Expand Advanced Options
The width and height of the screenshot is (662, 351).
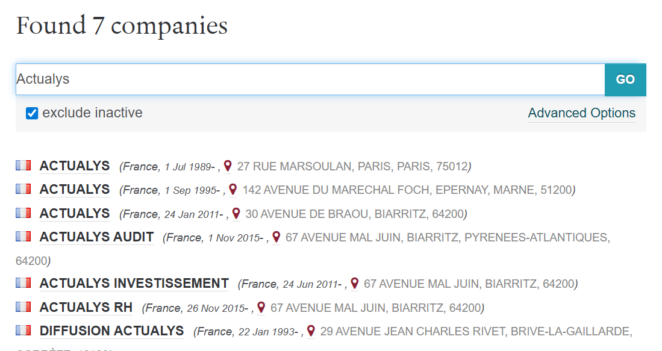click(x=581, y=113)
